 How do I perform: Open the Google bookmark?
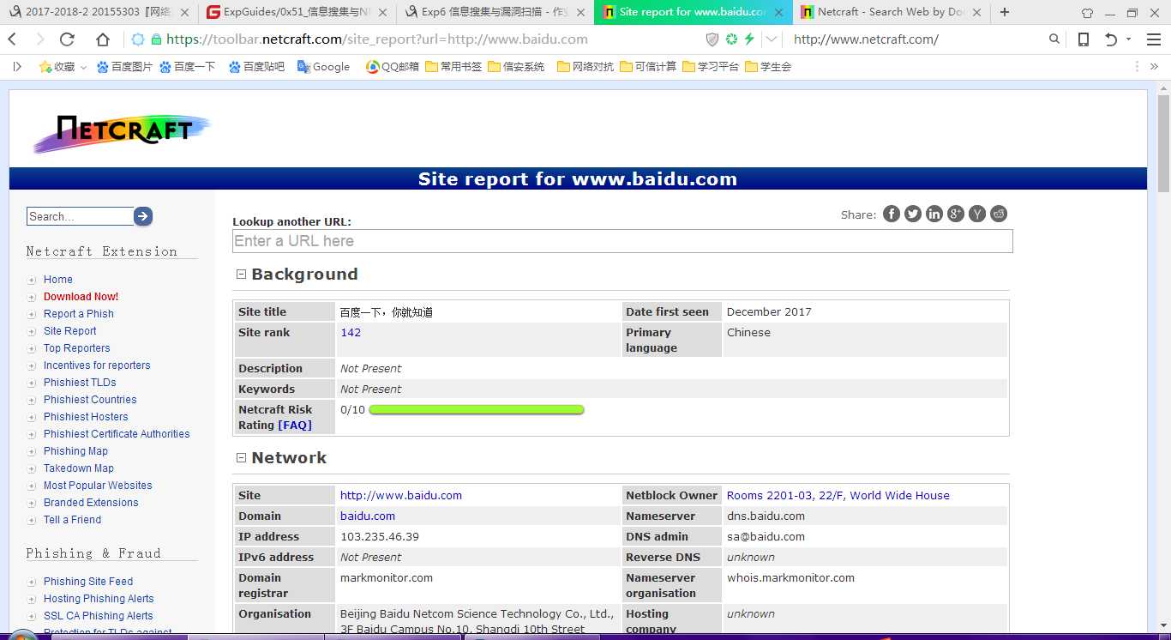[323, 67]
